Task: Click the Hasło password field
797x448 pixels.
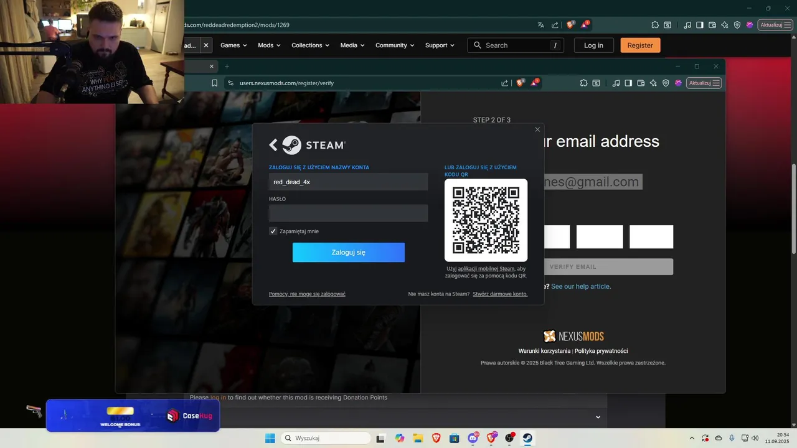Action: point(348,213)
